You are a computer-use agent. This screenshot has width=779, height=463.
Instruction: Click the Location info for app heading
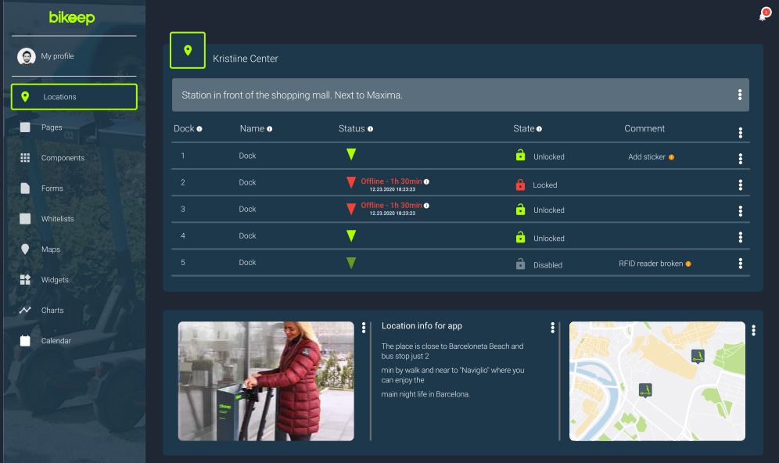click(x=422, y=326)
